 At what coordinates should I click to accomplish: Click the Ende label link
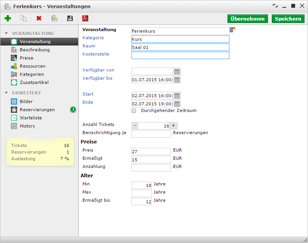[88, 102]
